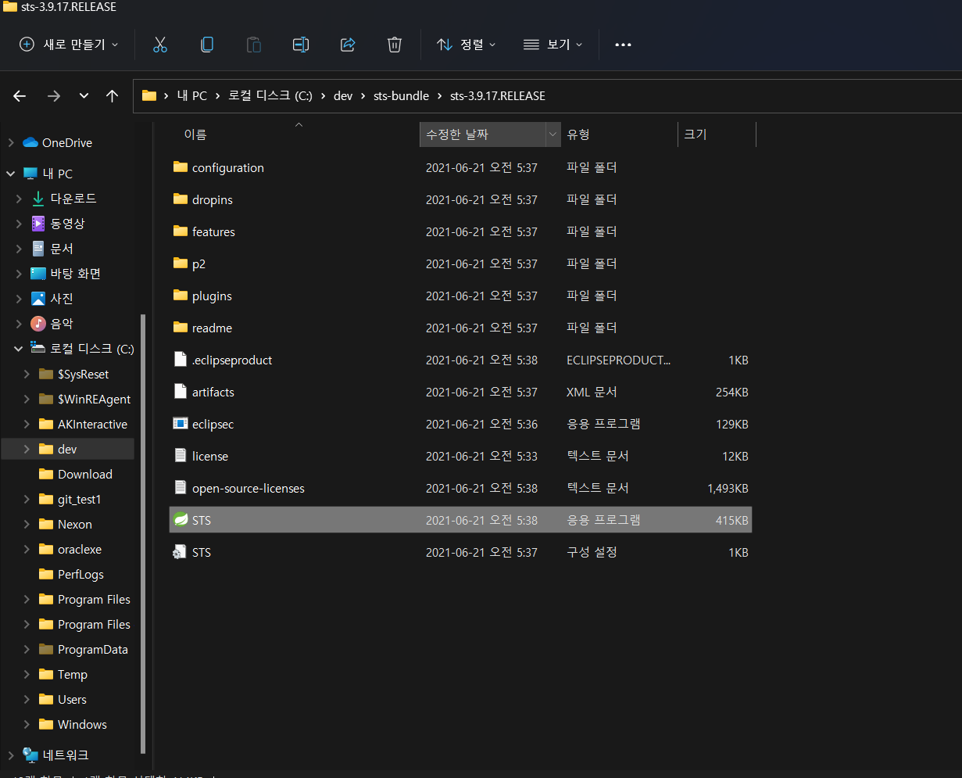Select the open-source-licenses file icon

(181, 488)
